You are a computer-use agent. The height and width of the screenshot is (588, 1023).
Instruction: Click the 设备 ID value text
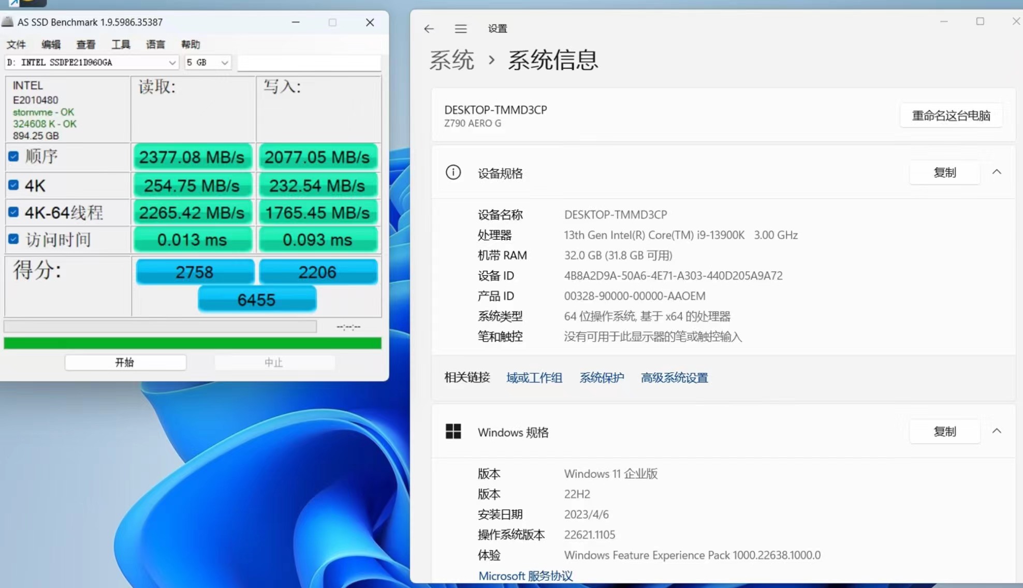coord(673,275)
